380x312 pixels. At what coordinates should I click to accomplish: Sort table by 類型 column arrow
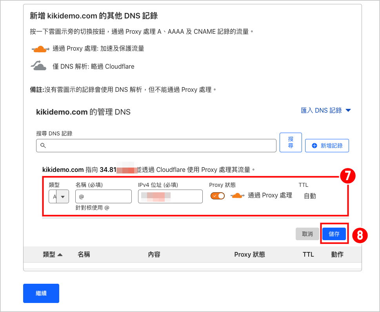(60, 254)
